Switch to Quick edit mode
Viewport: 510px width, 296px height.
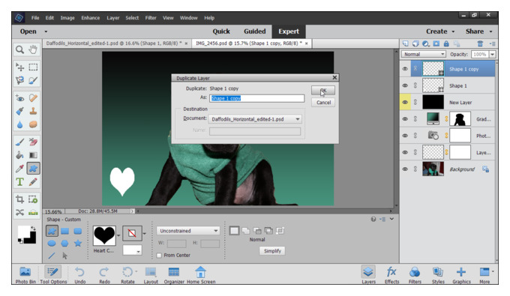click(x=221, y=31)
